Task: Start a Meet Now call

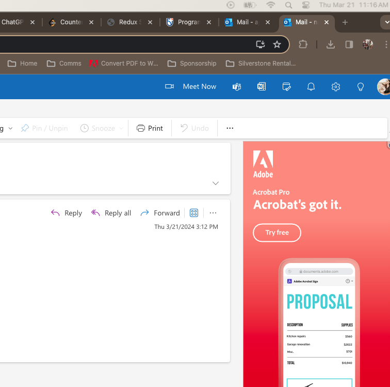Action: point(200,86)
